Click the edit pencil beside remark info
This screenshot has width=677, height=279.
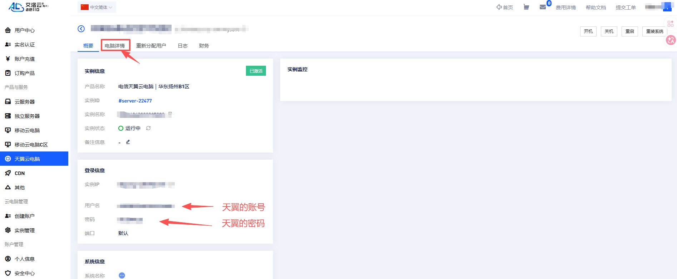point(128,142)
